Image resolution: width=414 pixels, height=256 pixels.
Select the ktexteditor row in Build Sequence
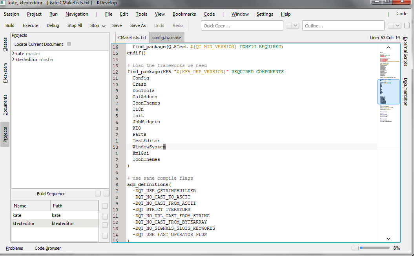click(x=55, y=224)
